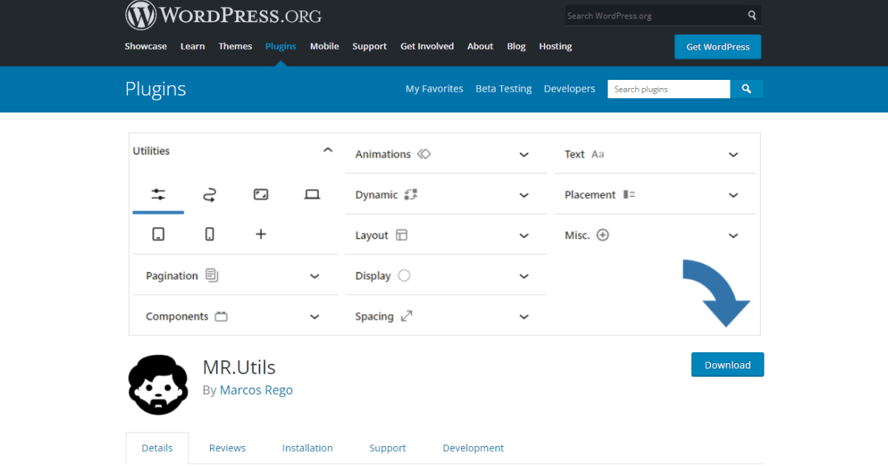Expand the Pagination section
Image resolution: width=888 pixels, height=466 pixels.
tap(314, 276)
